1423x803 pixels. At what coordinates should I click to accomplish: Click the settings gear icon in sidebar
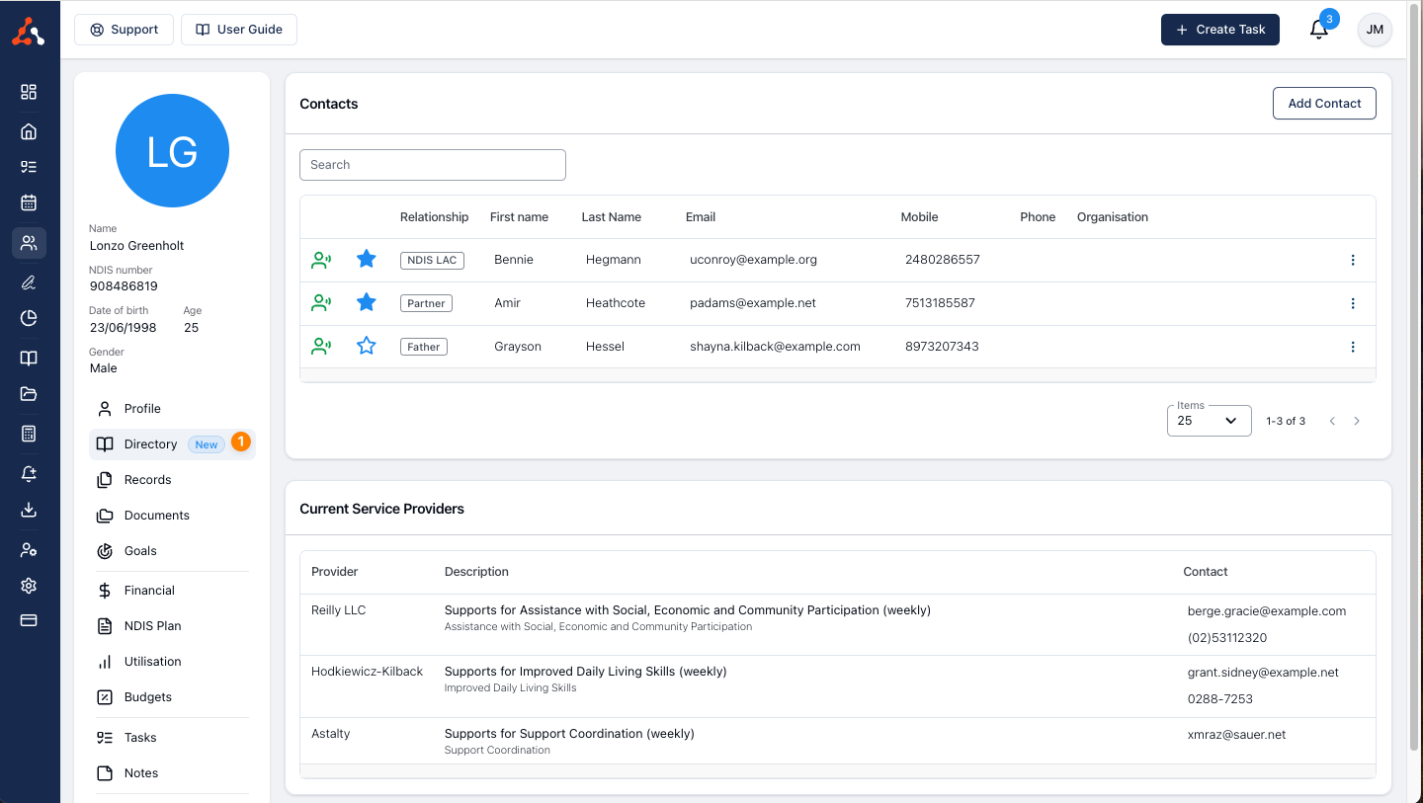coord(29,586)
